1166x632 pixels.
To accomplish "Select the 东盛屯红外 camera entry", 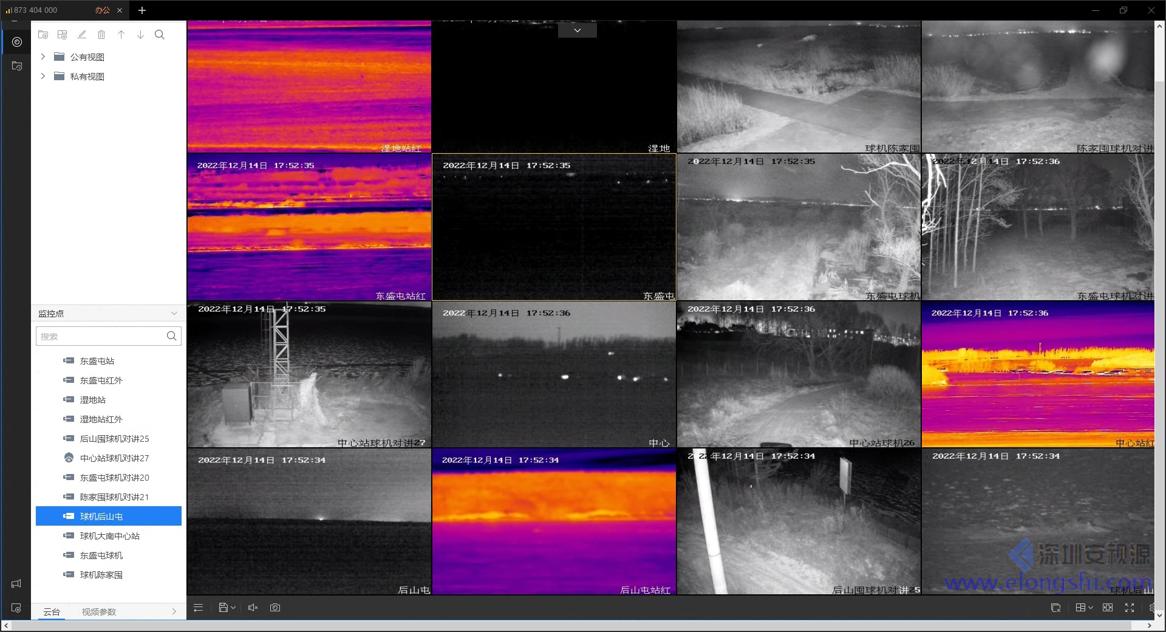I will tap(101, 380).
